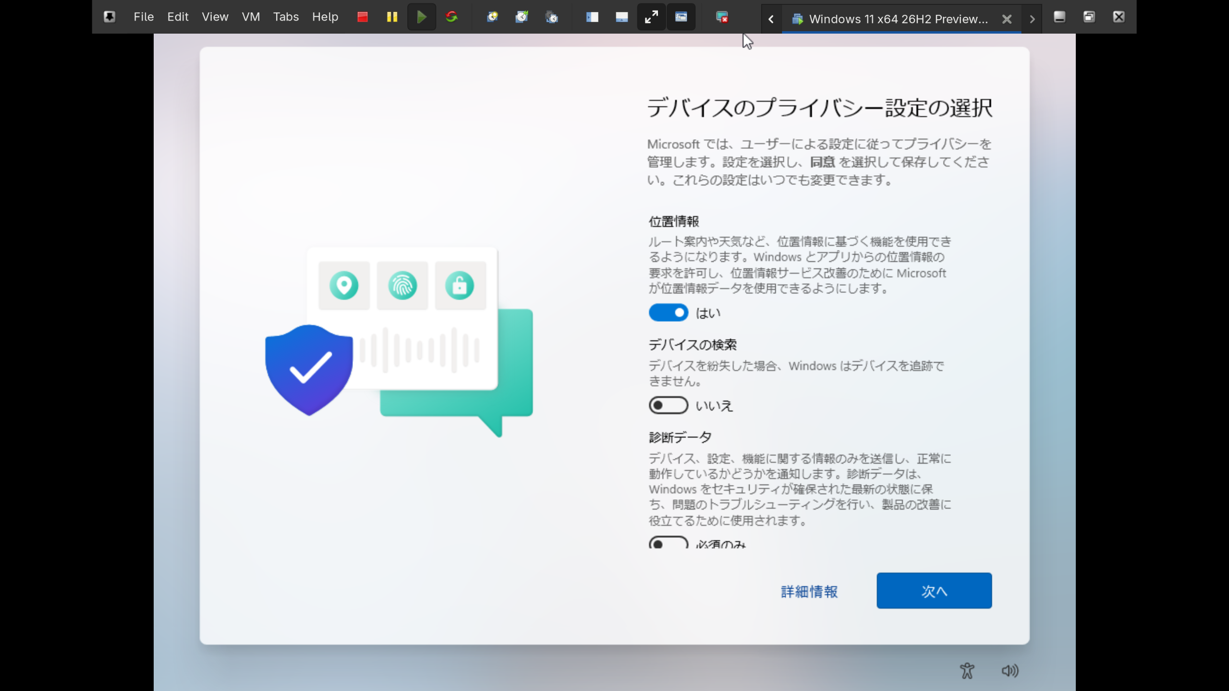1229x691 pixels.
Task: Click the volume speaker icon in setup
Action: [1010, 670]
